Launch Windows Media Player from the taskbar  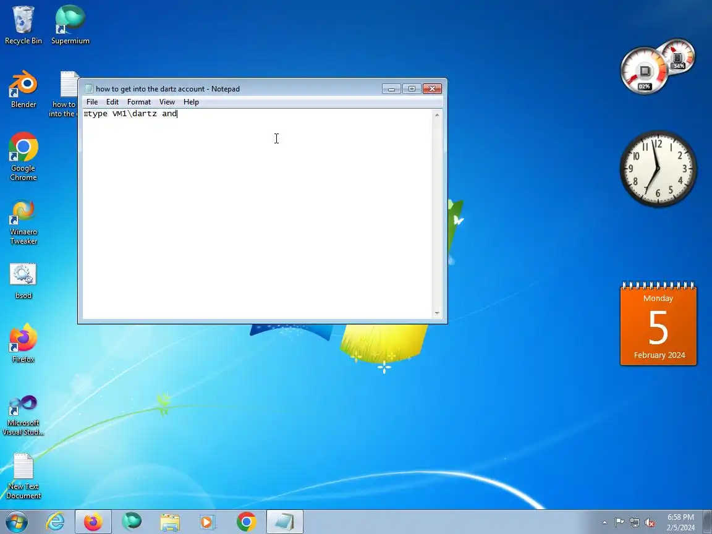pyautogui.click(x=208, y=522)
